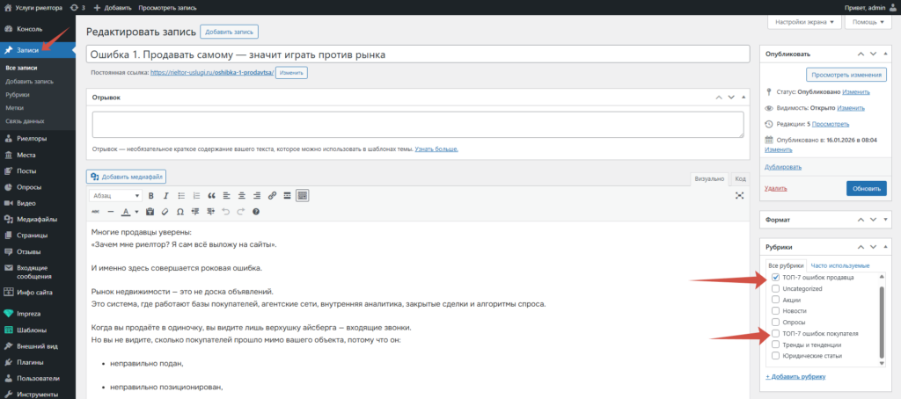Apply strikethrough formatting
The width and height of the screenshot is (901, 399).
click(x=95, y=212)
